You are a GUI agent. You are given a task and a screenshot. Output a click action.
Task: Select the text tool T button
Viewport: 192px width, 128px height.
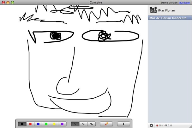(x=123, y=124)
